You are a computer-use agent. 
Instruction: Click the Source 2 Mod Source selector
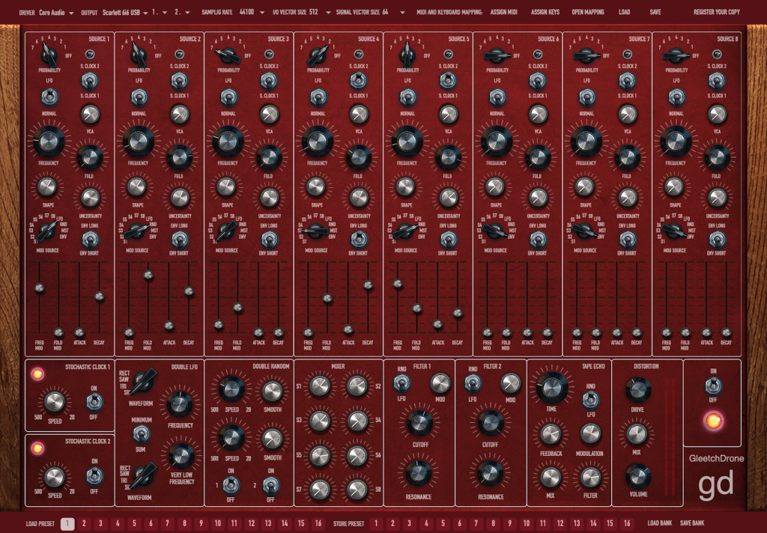tap(137, 231)
